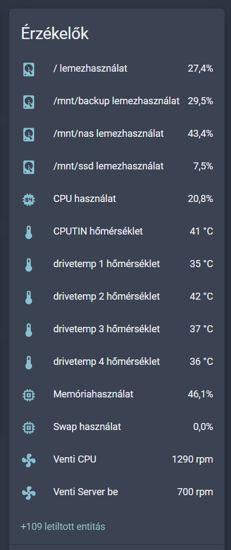This screenshot has width=231, height=550.
Task: Open the +109 letiltott entitás link
Action: [63, 527]
